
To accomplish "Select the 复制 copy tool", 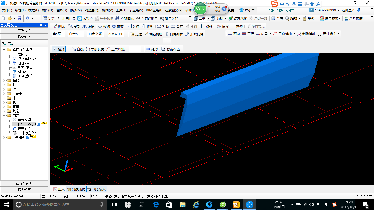I will point(74,27).
